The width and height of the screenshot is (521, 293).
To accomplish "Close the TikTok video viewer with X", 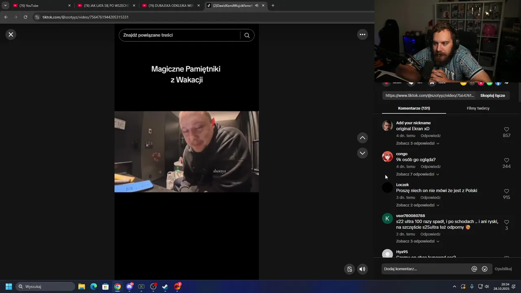I will 11,35.
